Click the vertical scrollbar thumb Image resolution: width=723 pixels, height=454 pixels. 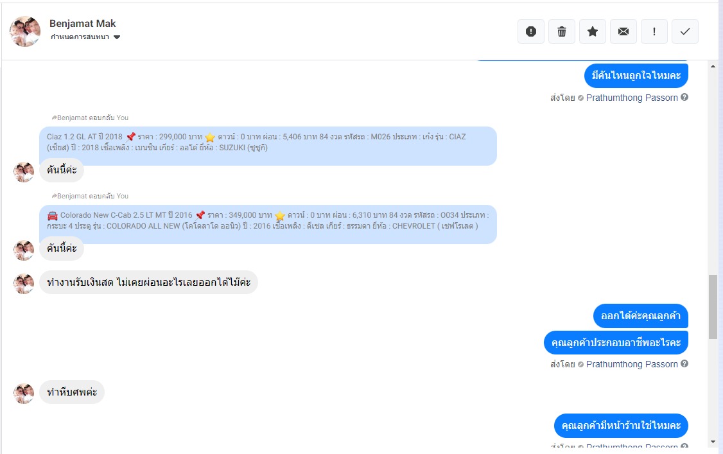[713, 306]
